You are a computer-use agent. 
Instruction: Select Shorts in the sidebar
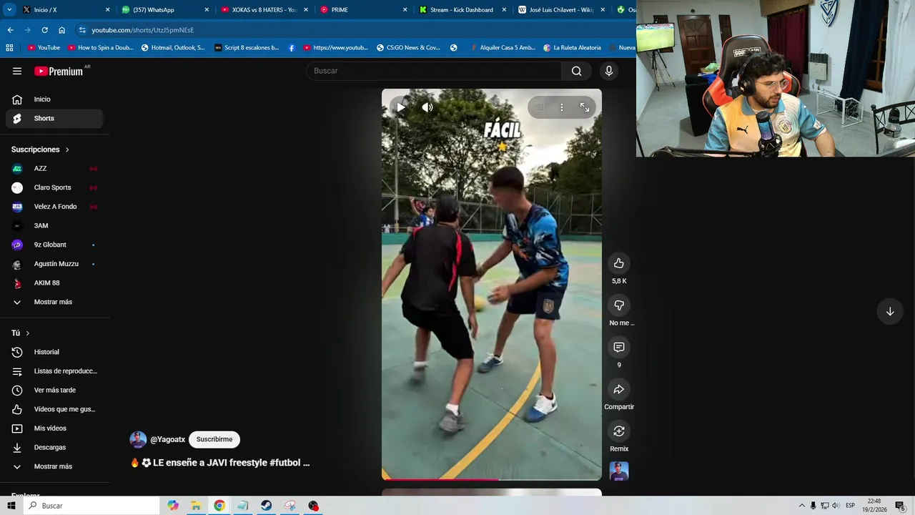[x=54, y=118]
